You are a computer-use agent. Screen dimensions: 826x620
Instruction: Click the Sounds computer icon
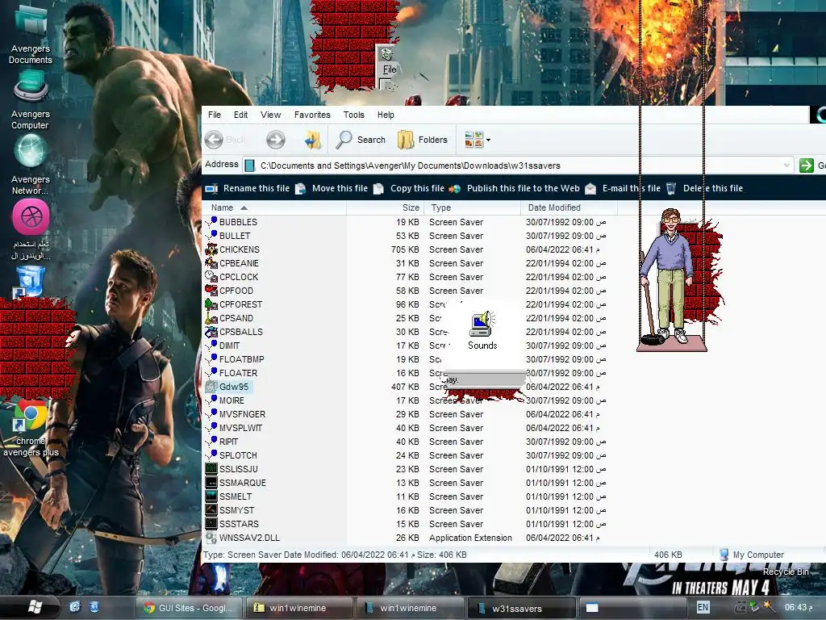pyautogui.click(x=482, y=324)
